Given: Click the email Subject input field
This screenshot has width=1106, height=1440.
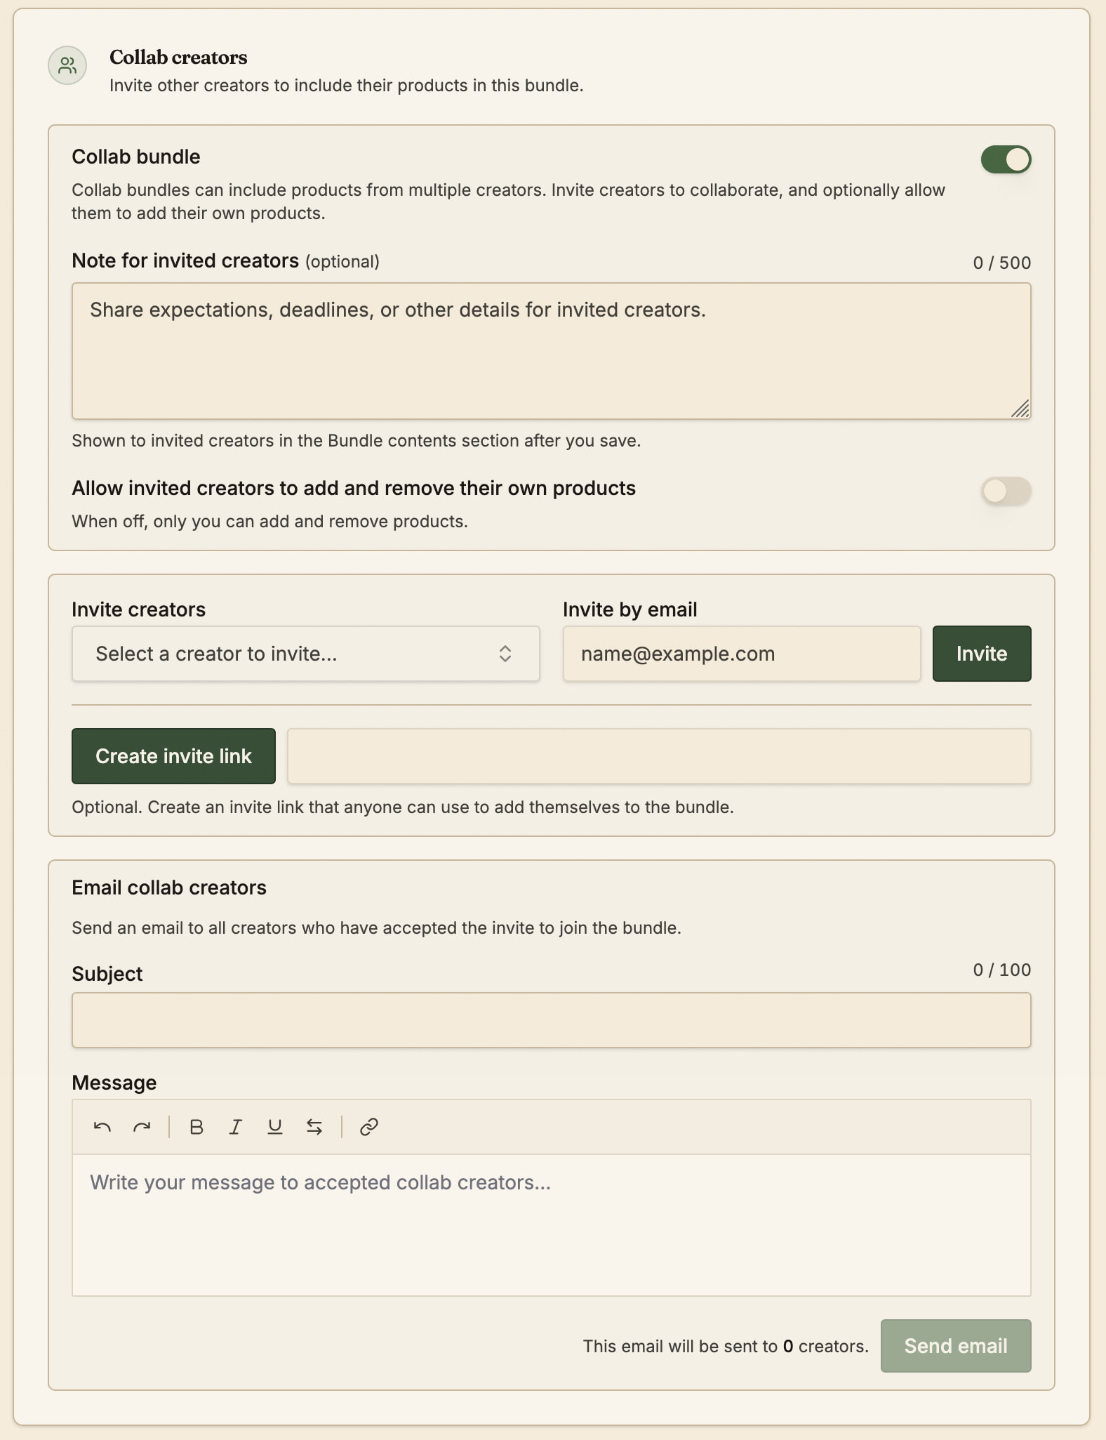Looking at the screenshot, I should click(552, 1020).
